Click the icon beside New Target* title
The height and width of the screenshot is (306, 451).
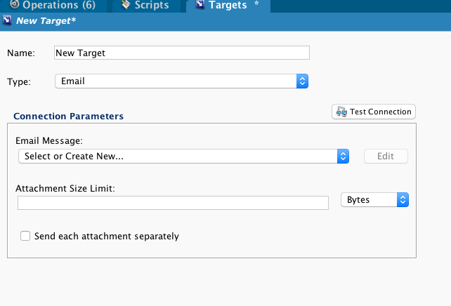coord(7,22)
